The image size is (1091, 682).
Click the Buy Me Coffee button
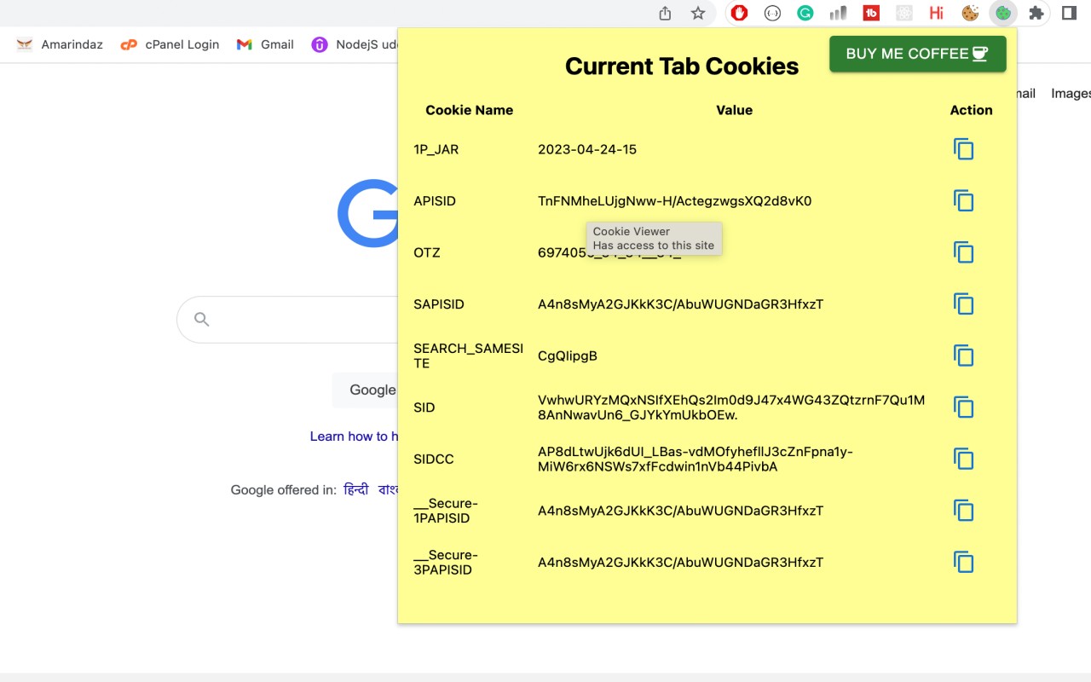918,54
